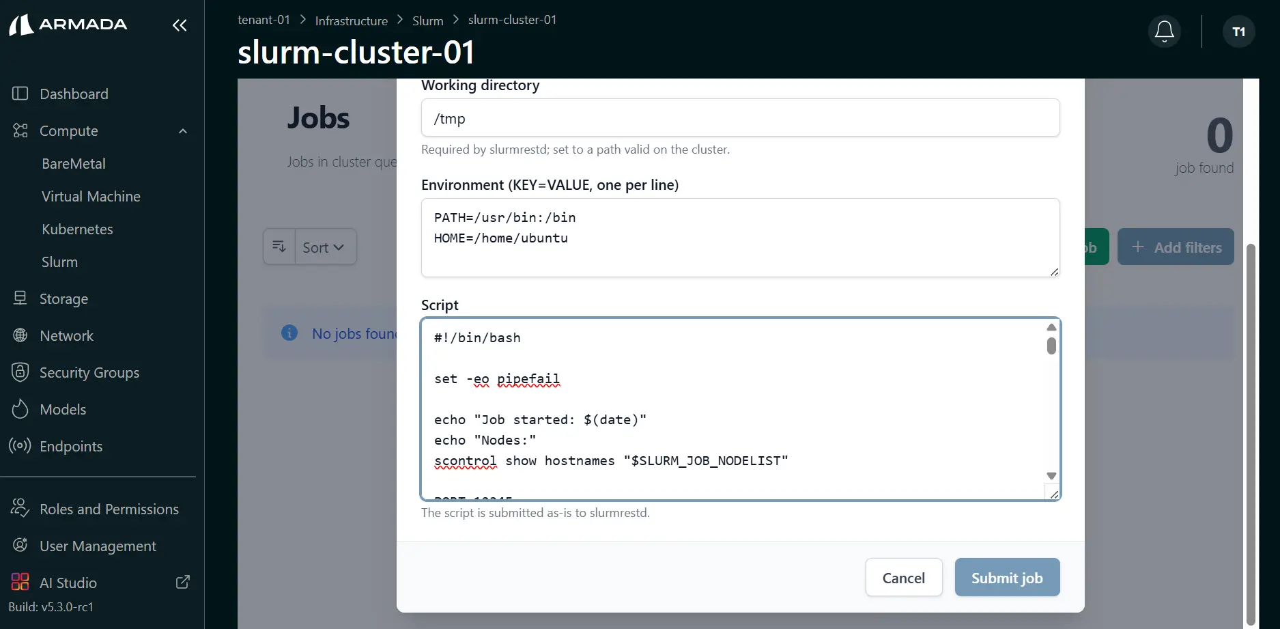Open the T1 user avatar menu
The image size is (1280, 629).
point(1238,31)
